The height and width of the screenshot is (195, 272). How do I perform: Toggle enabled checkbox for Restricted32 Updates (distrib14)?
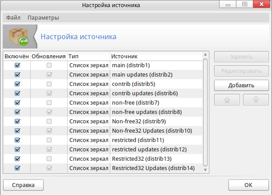[x=18, y=168]
